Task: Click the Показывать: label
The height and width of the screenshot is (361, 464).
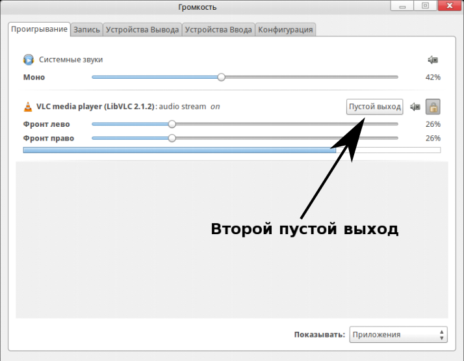Action: [x=320, y=334]
